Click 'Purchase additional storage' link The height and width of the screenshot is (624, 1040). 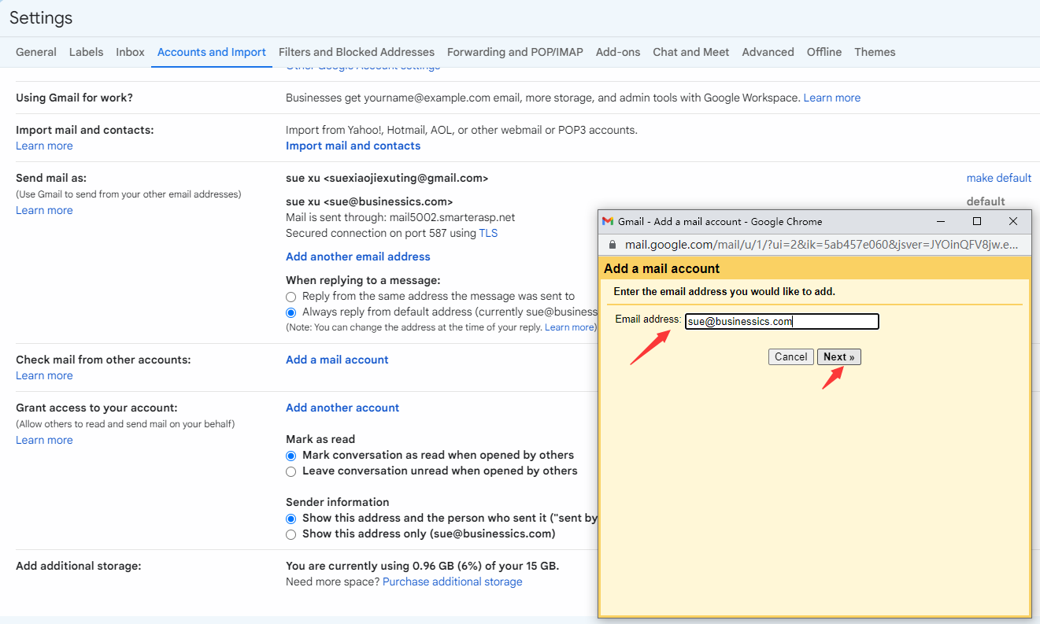[x=452, y=582]
